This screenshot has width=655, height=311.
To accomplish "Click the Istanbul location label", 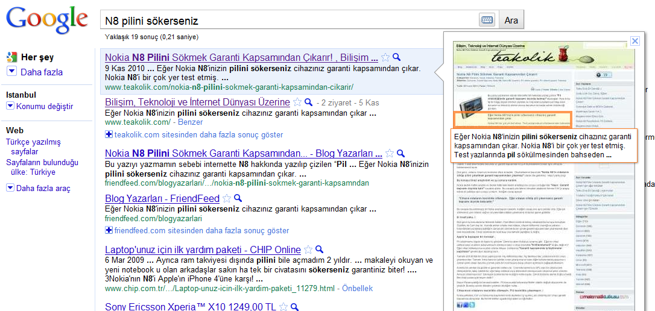I will point(21,95).
